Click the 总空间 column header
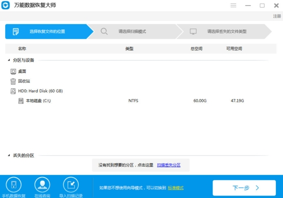Screen dimensions: 283x198 [x=197, y=48]
